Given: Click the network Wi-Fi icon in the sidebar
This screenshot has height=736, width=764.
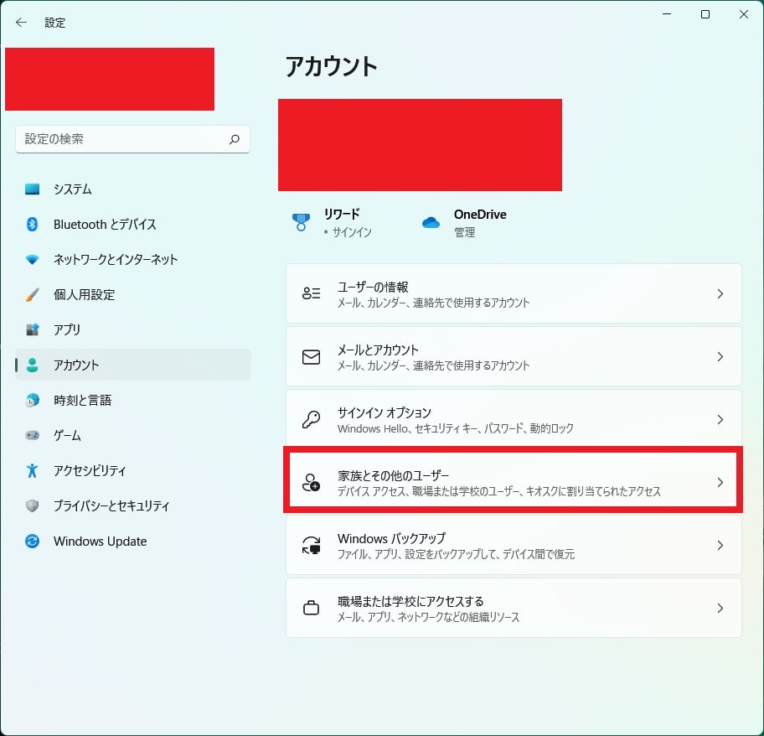Looking at the screenshot, I should pyautogui.click(x=32, y=259).
